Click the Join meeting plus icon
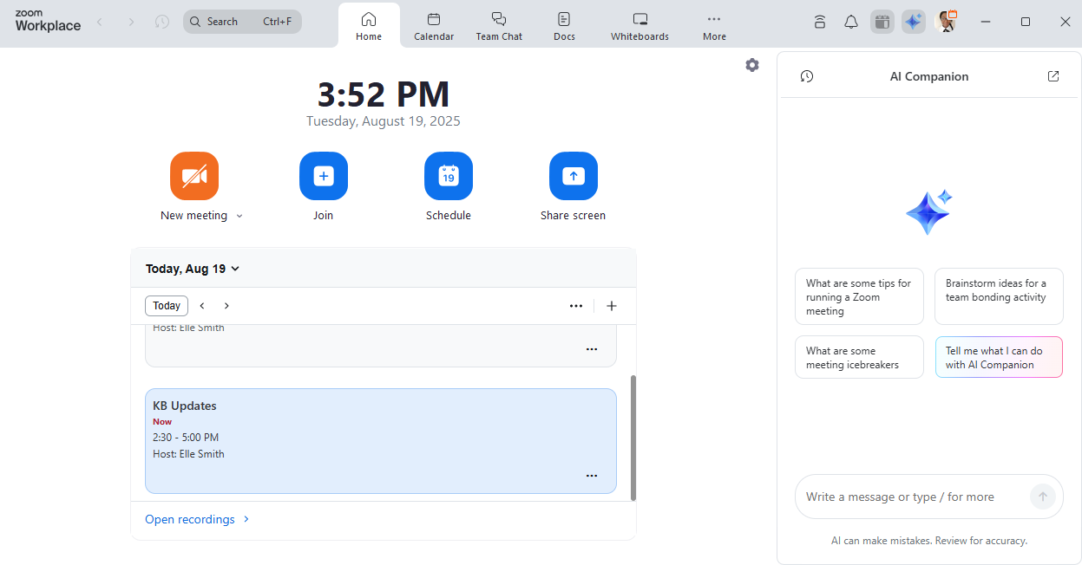1082x565 pixels. pos(324,176)
